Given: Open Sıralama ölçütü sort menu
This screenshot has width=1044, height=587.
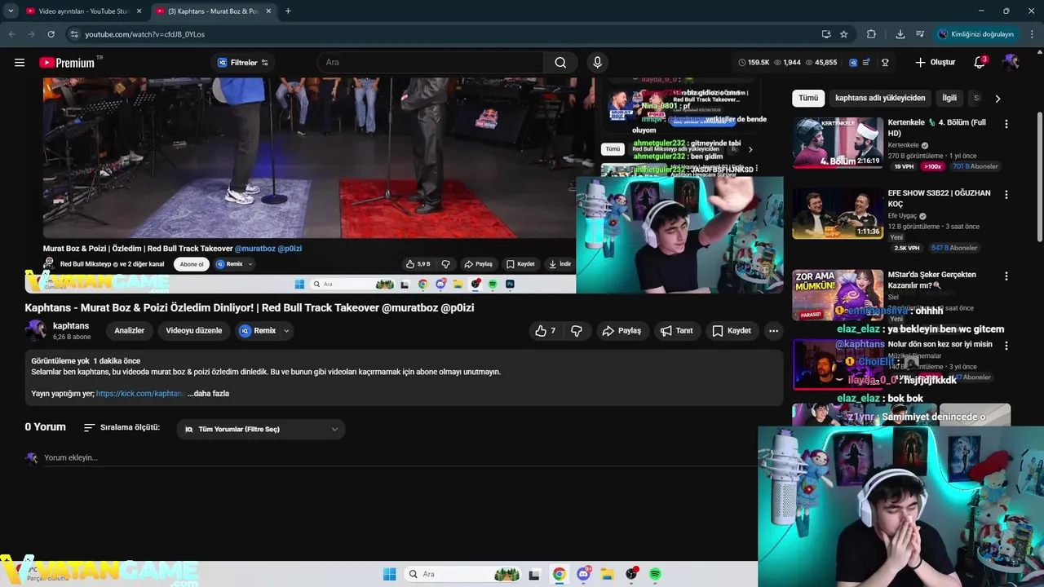Looking at the screenshot, I should (x=122, y=427).
